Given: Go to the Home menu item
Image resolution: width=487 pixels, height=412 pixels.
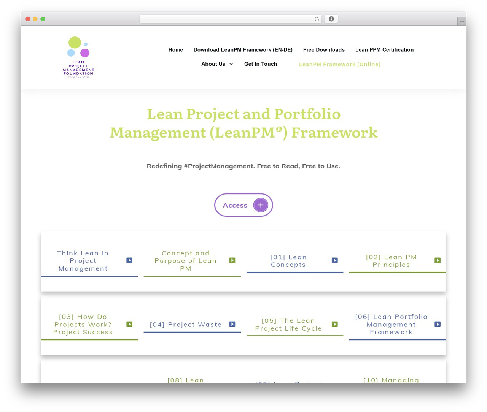Looking at the screenshot, I should point(176,50).
